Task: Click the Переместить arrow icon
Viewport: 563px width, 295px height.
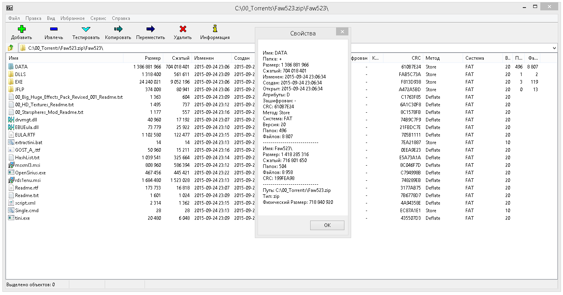Action: [x=151, y=29]
